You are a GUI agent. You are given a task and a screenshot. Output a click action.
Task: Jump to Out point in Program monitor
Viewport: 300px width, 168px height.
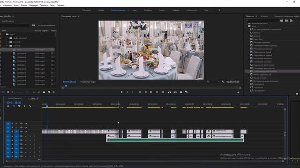(x=163, y=92)
